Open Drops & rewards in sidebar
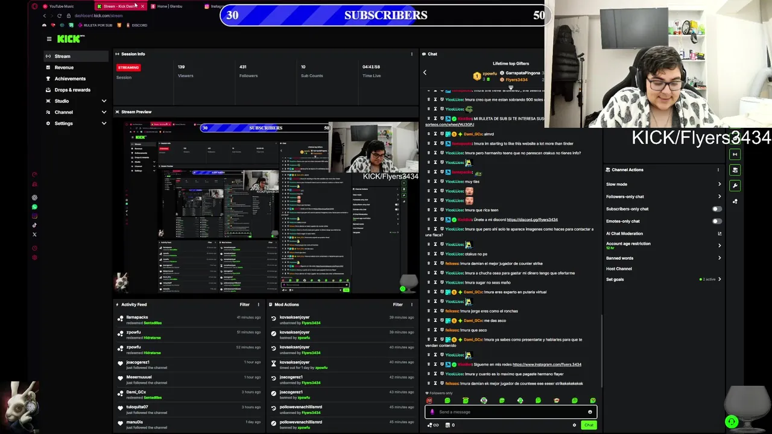The width and height of the screenshot is (772, 434). [x=75, y=90]
